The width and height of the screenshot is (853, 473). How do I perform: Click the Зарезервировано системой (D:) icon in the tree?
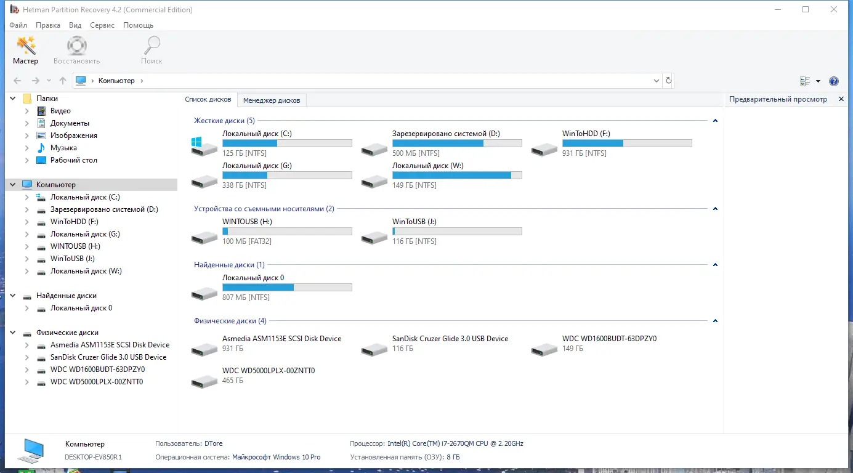pos(41,209)
